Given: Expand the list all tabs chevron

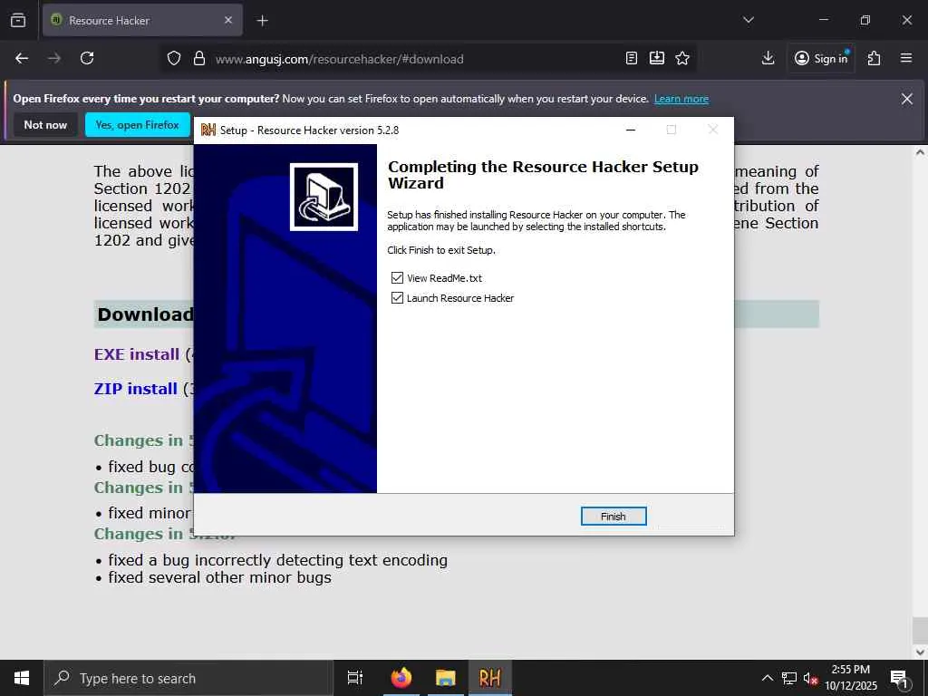Looking at the screenshot, I should point(749,20).
